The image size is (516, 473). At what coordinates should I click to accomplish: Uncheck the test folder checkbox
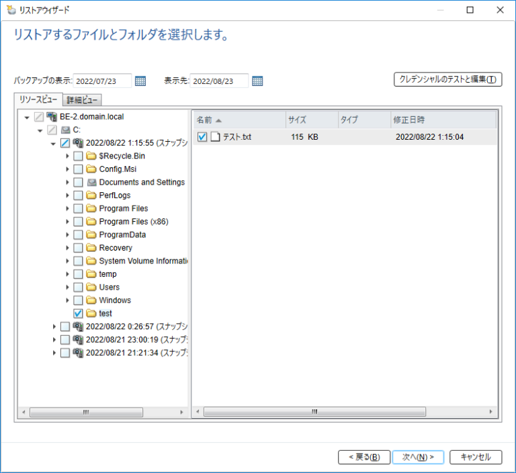click(78, 314)
